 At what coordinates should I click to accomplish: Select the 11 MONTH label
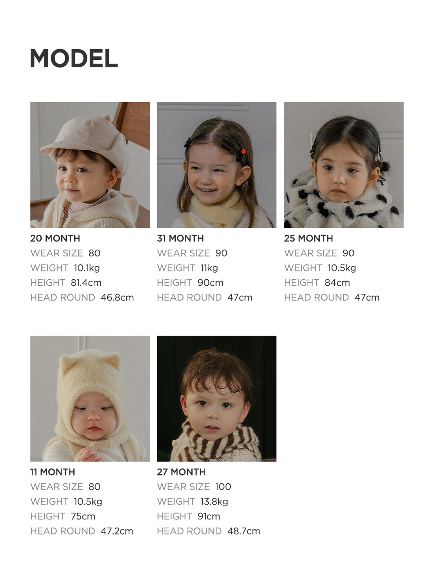(x=53, y=472)
